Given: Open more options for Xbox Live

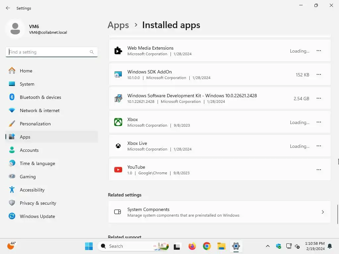Looking at the screenshot, I should tap(319, 146).
